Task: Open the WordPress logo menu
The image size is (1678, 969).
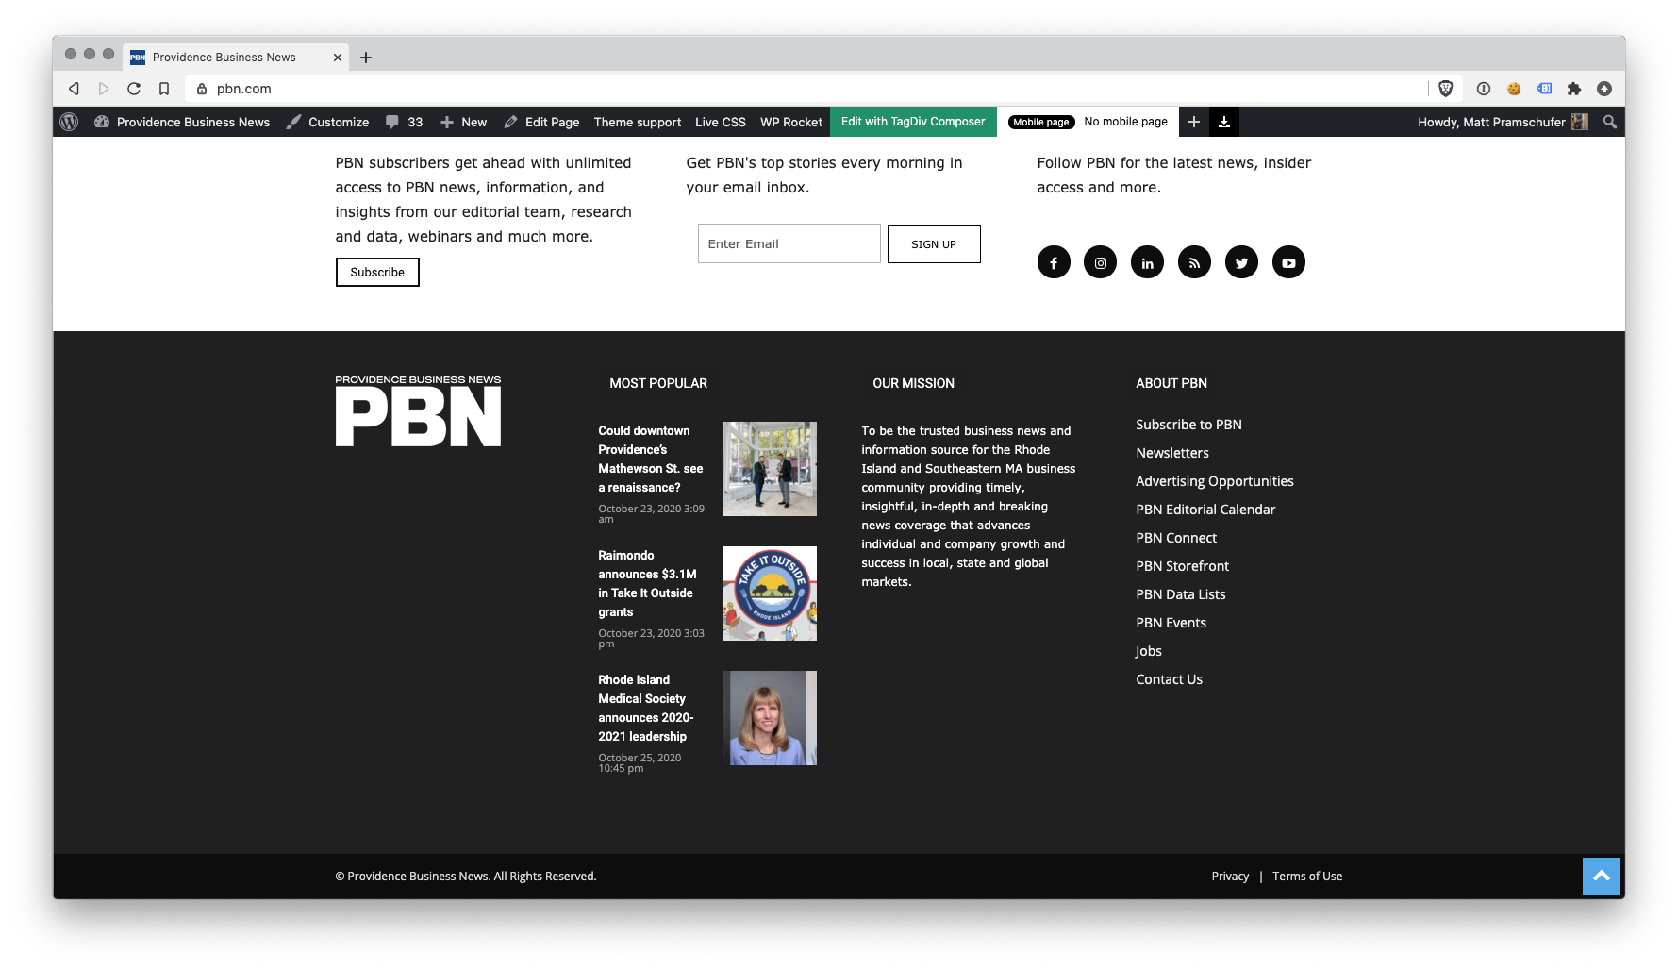Action: [69, 122]
